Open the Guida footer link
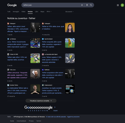The height and width of the screenshot is (123, 125). [x=12, y=121]
